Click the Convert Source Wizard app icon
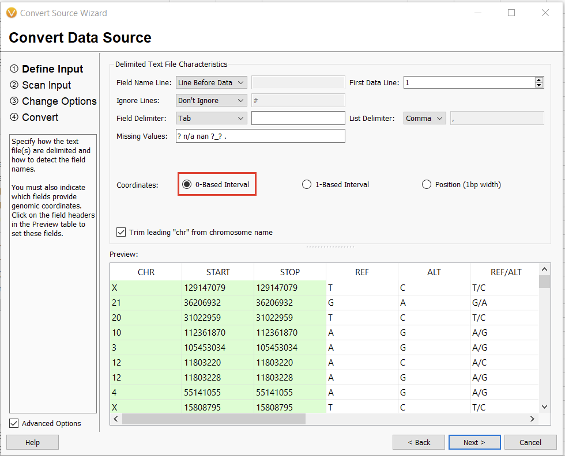 13,12
